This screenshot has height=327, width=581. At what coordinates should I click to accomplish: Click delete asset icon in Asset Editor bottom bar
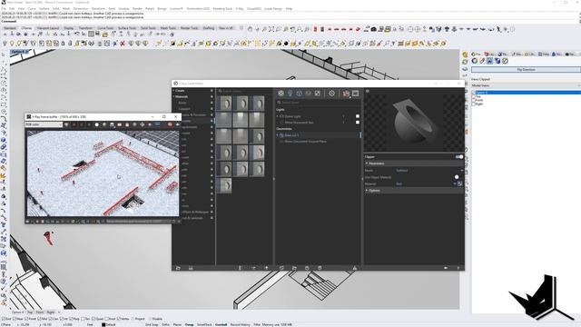(x=320, y=268)
